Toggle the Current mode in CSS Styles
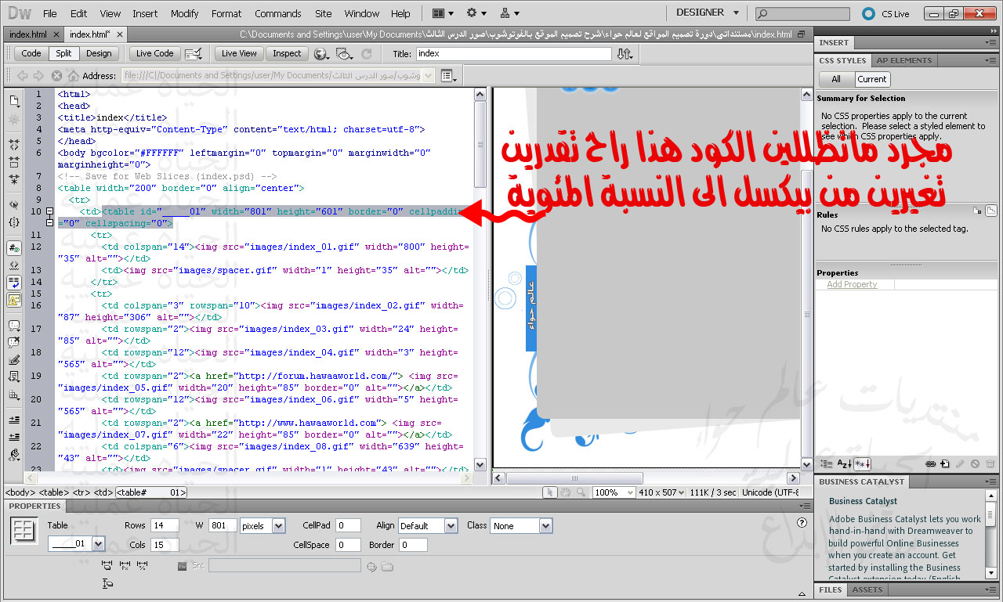The image size is (1003, 602). tap(871, 79)
